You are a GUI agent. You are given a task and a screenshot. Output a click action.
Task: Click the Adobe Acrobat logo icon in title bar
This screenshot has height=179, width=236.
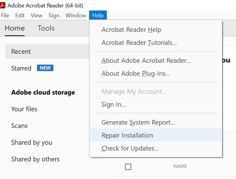tap(2, 5)
